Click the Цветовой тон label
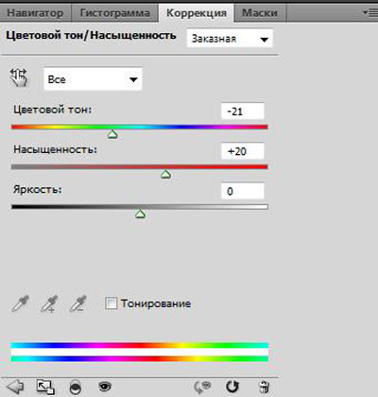Screen dimensions: 378x397 coord(53,110)
